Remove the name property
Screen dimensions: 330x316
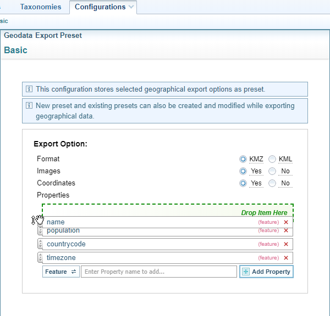285,222
